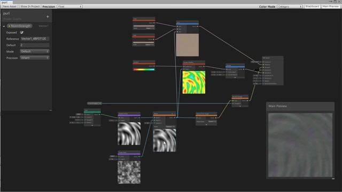Open the Color Mode Category dropdown
This screenshot has width=342, height=192.
pyautogui.click(x=290, y=6)
